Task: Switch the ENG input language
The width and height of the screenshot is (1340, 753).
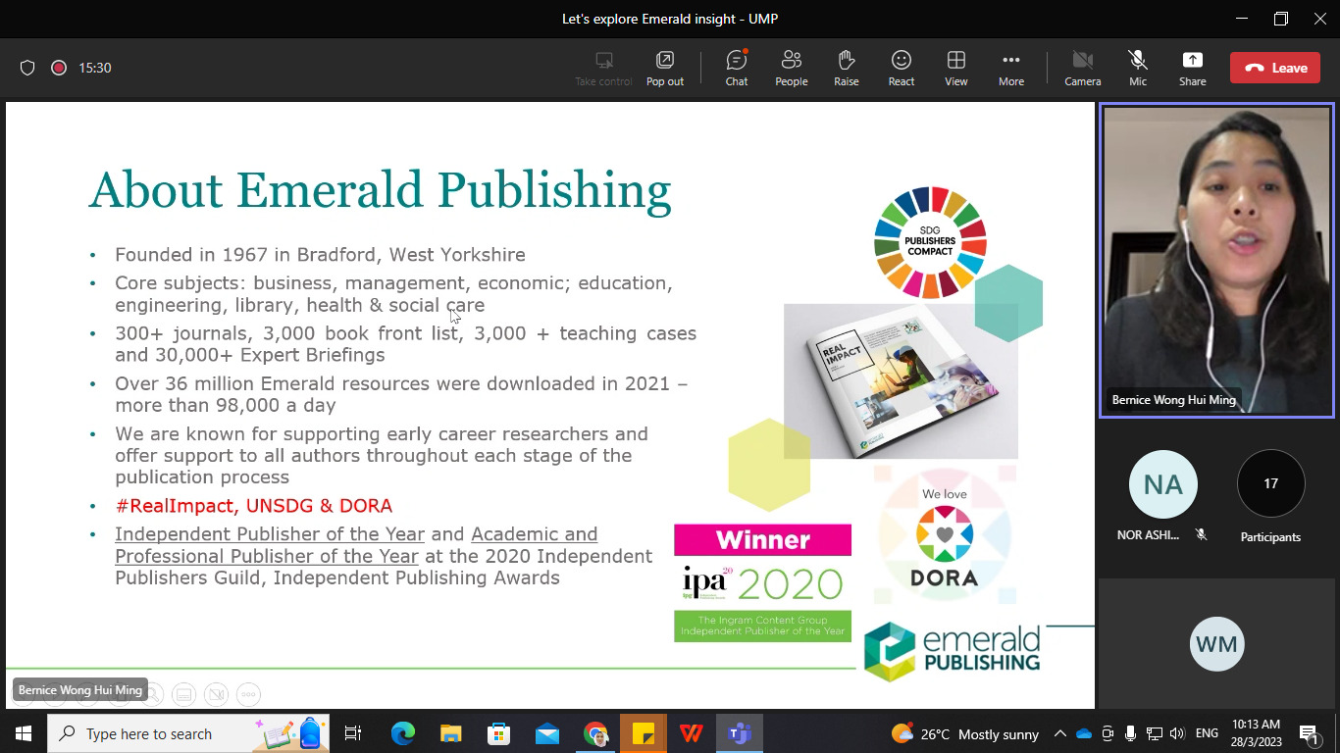Action: click(x=1208, y=733)
